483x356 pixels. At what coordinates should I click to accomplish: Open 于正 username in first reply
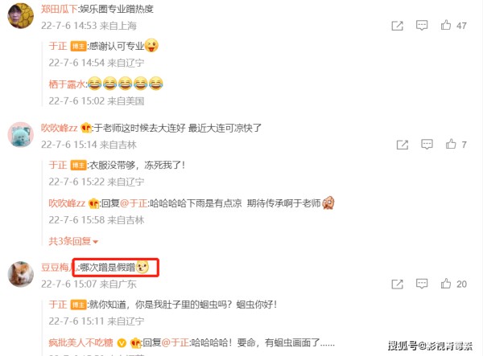pyautogui.click(x=58, y=46)
